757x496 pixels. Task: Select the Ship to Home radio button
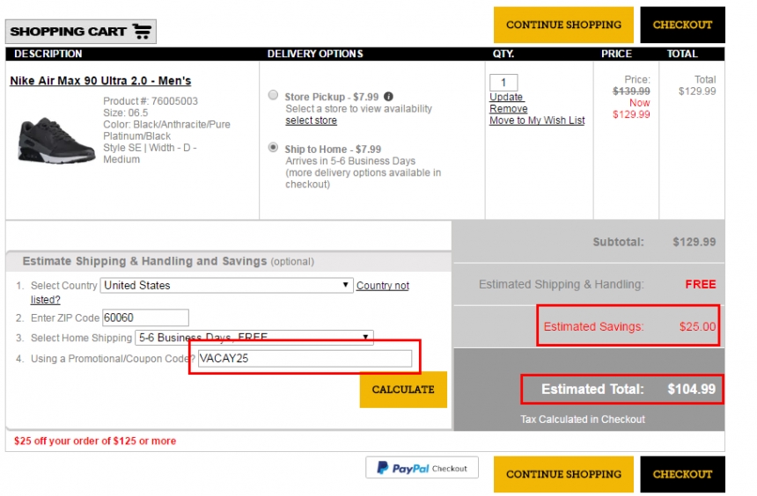(x=273, y=147)
